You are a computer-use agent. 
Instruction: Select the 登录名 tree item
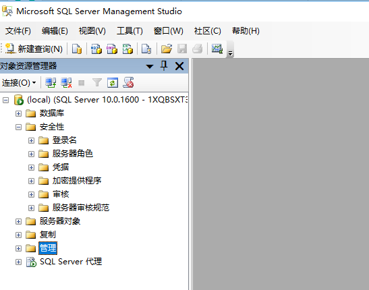[65, 140]
